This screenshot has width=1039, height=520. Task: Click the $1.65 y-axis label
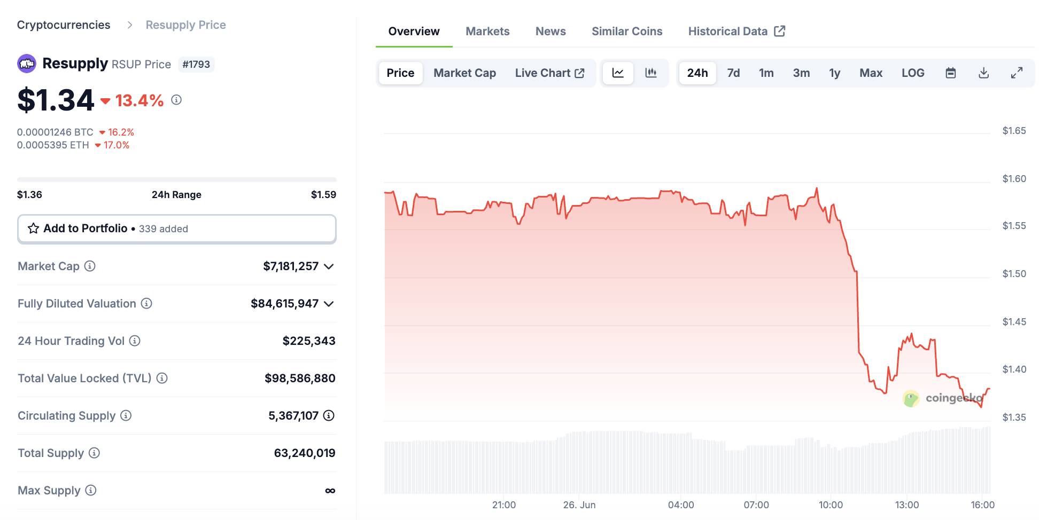tap(1014, 131)
